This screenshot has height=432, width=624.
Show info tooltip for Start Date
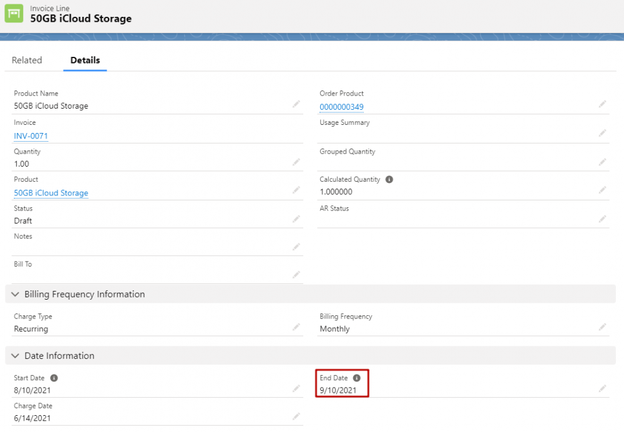54,378
